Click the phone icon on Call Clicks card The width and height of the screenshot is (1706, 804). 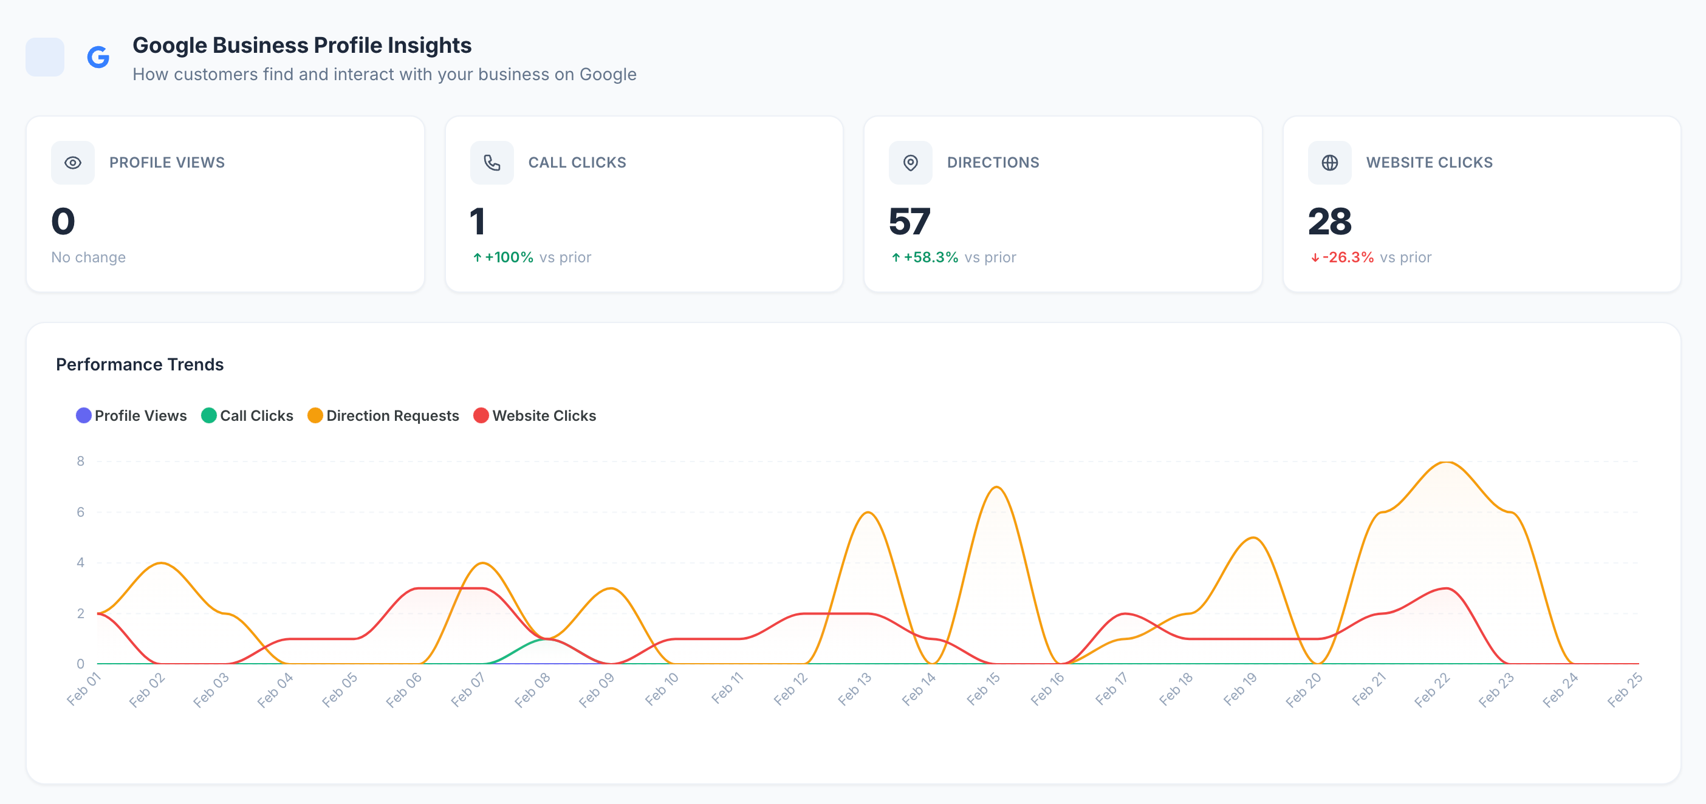(492, 163)
